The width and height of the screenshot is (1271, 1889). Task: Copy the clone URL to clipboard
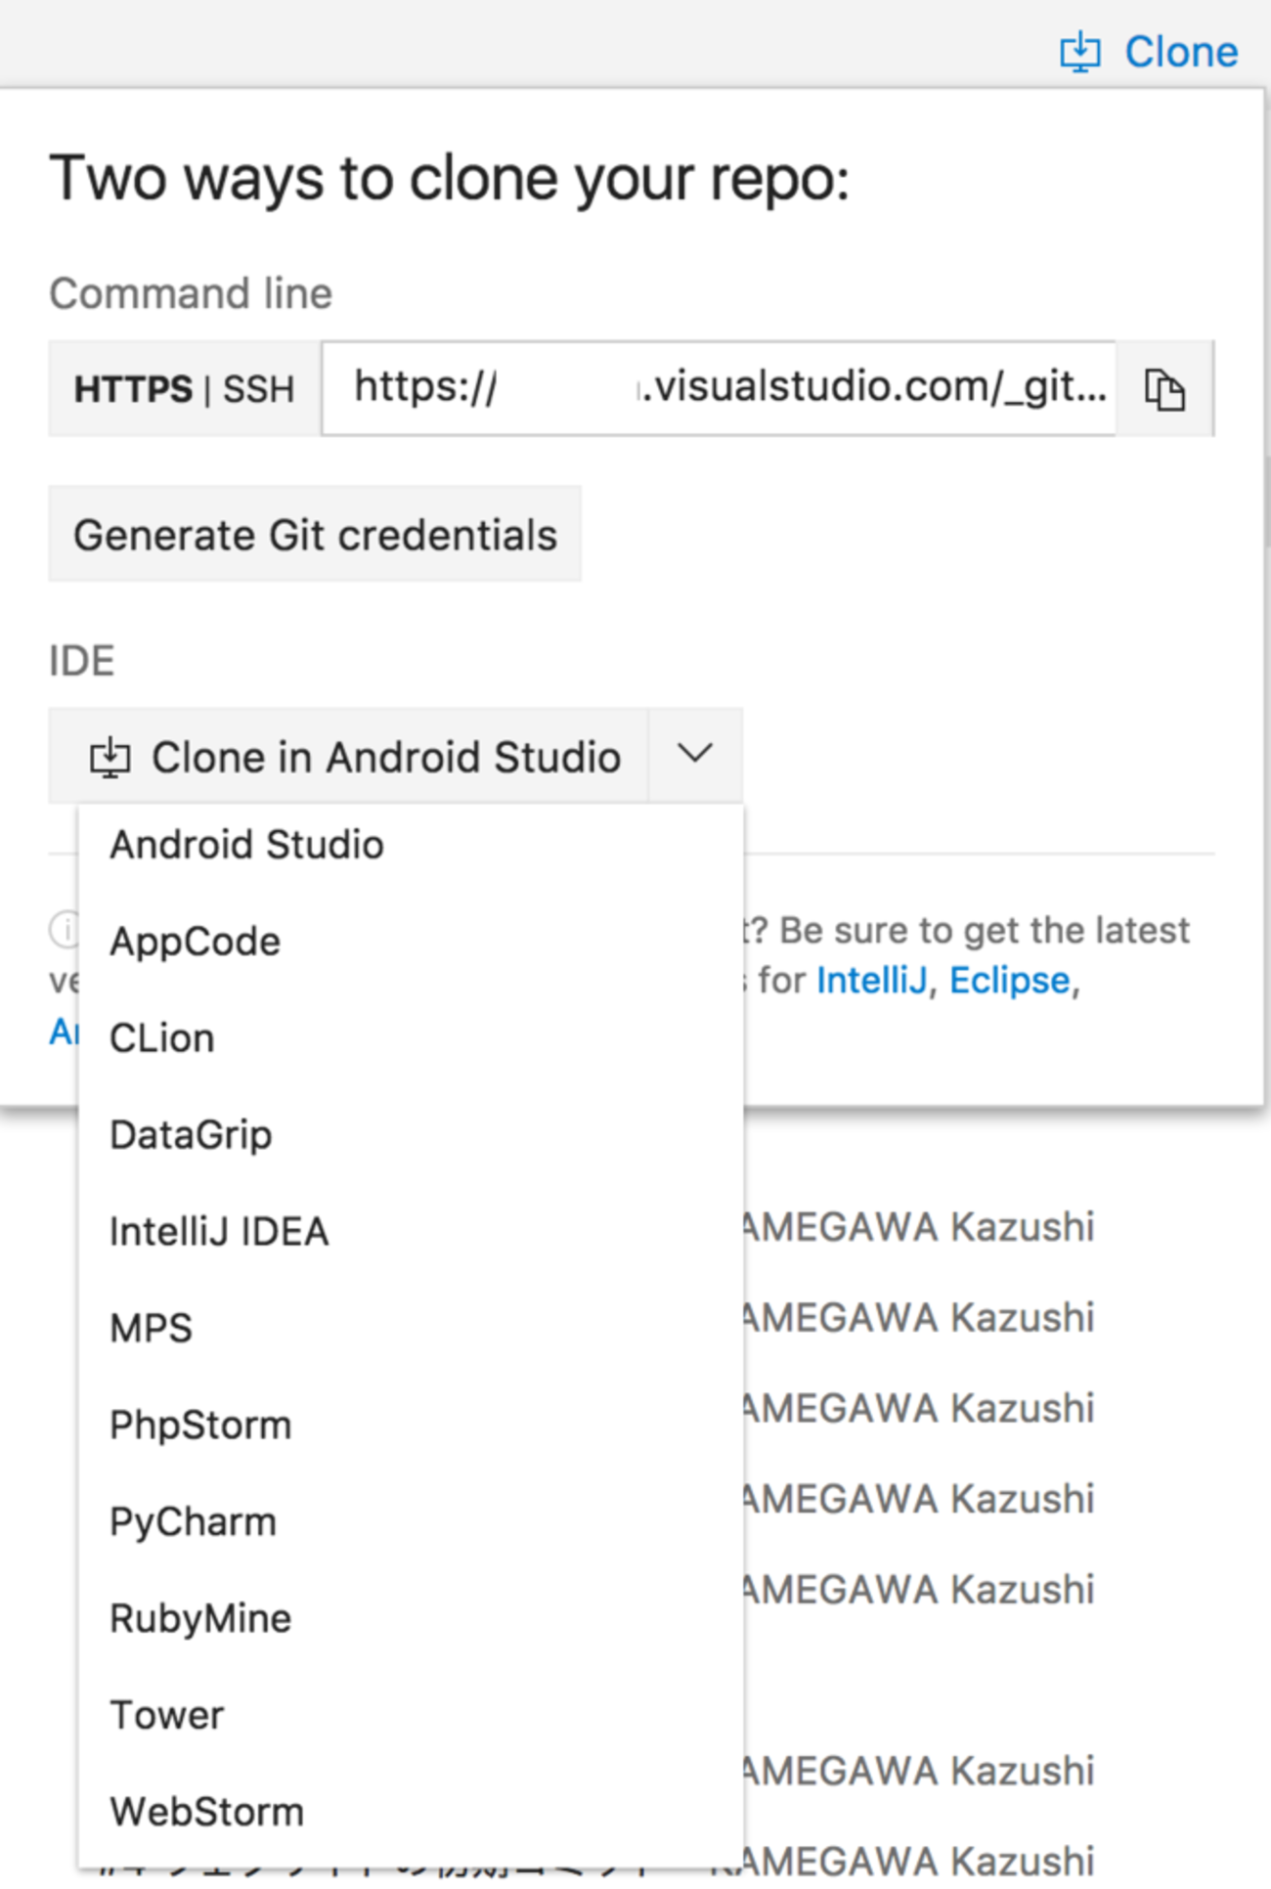(x=1164, y=389)
